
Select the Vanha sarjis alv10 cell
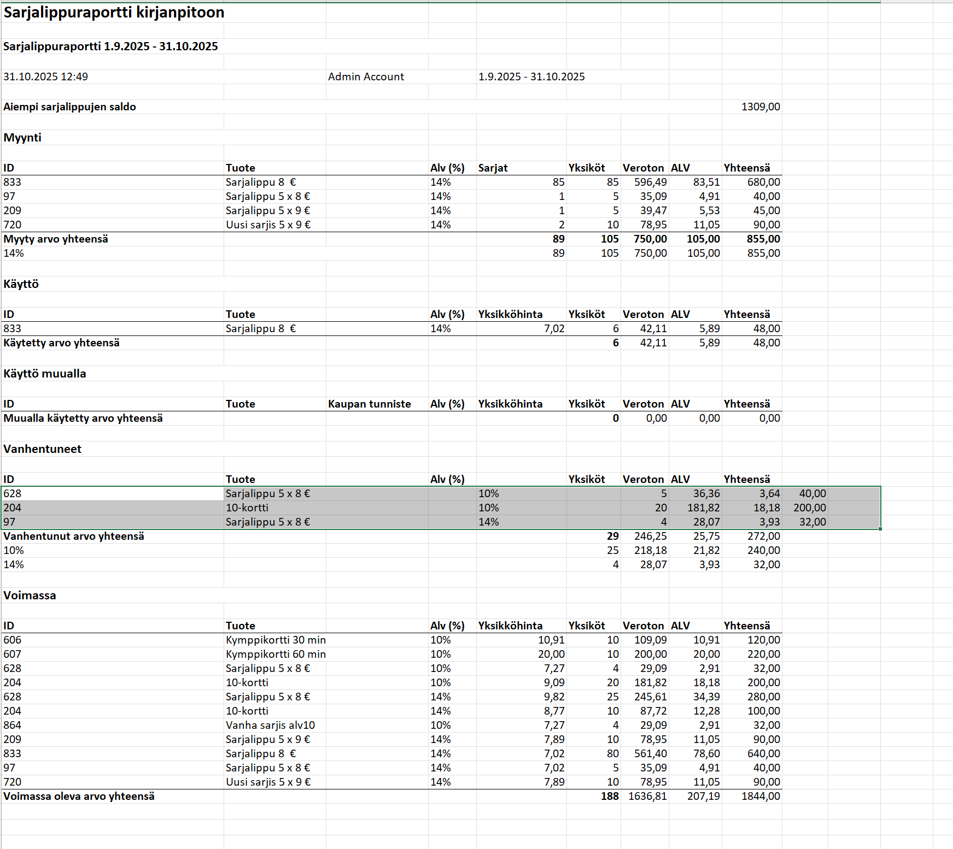pyautogui.click(x=270, y=726)
